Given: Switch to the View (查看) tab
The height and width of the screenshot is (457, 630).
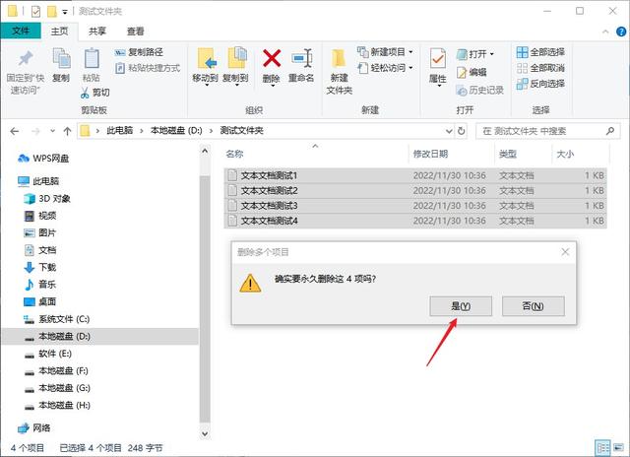Looking at the screenshot, I should click(x=136, y=31).
